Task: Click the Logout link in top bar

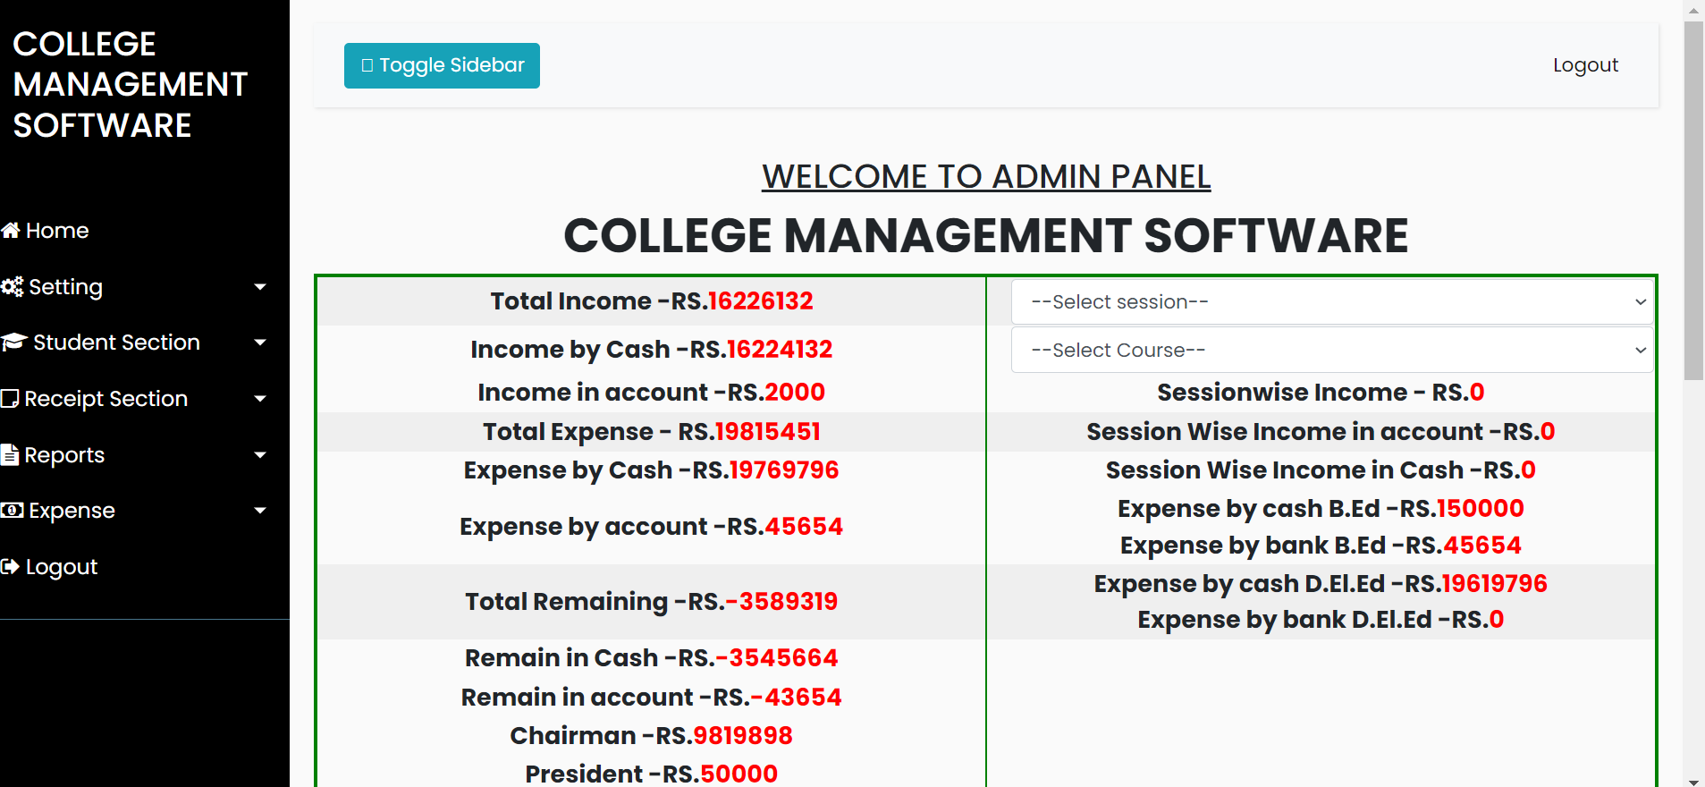Action: tap(1585, 65)
